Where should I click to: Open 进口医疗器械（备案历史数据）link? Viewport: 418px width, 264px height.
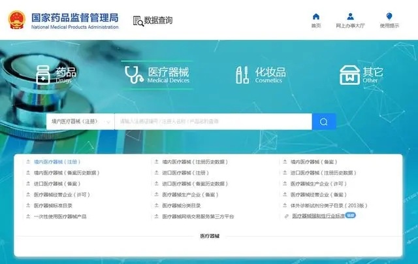(195, 184)
